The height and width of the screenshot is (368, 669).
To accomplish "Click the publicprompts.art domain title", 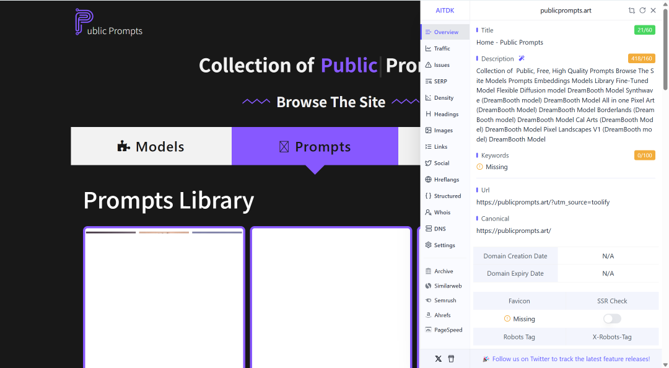I will (566, 11).
